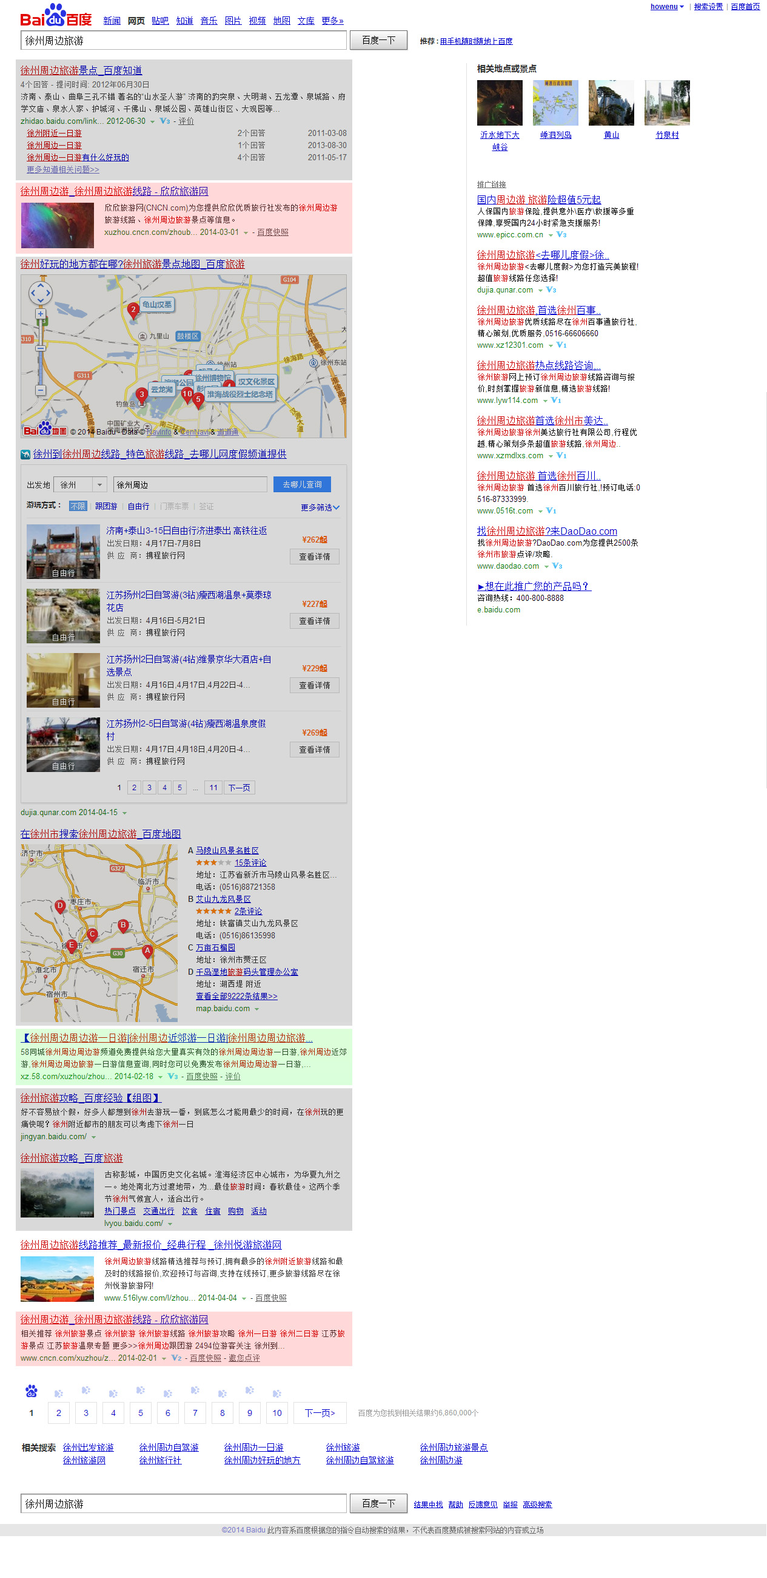Open the 黄山 attraction thumbnail

(611, 103)
